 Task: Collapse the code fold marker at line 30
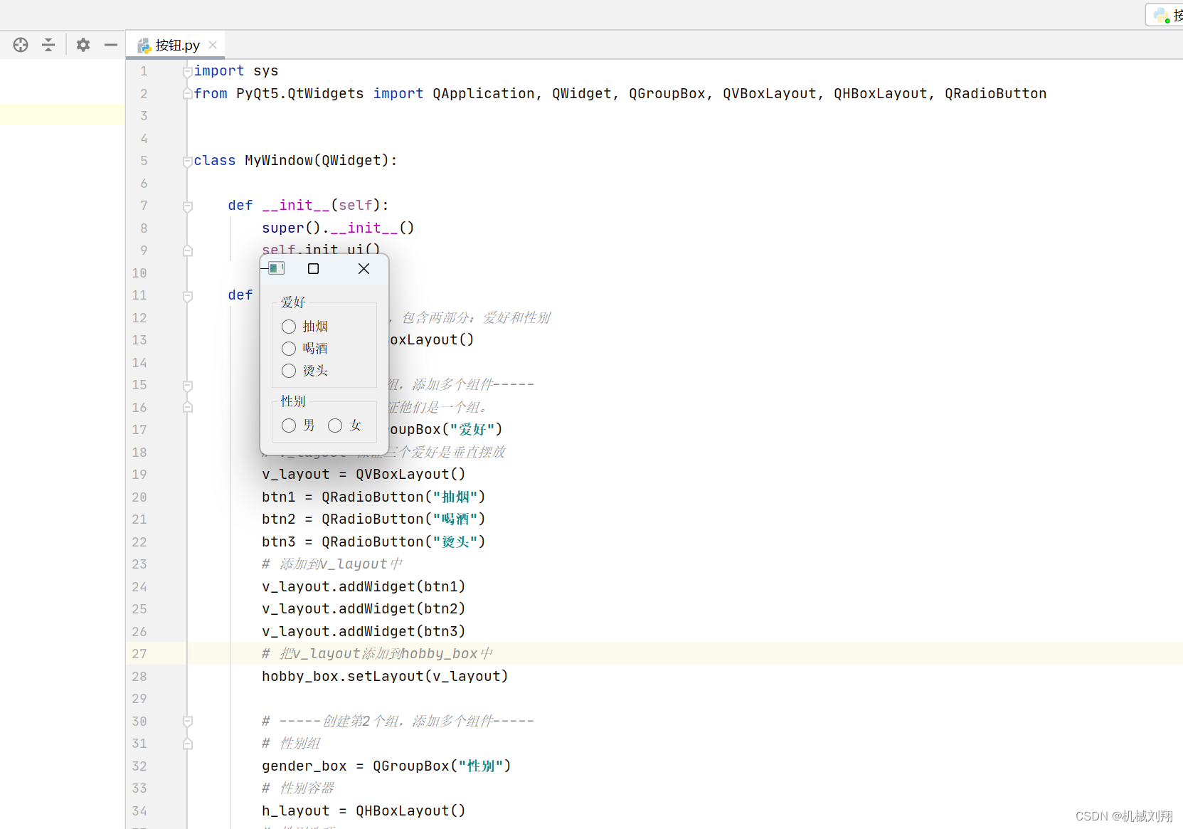188,721
